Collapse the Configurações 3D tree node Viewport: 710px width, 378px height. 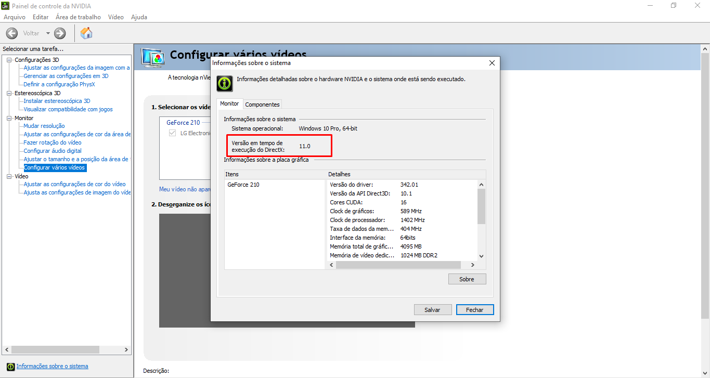click(x=9, y=60)
